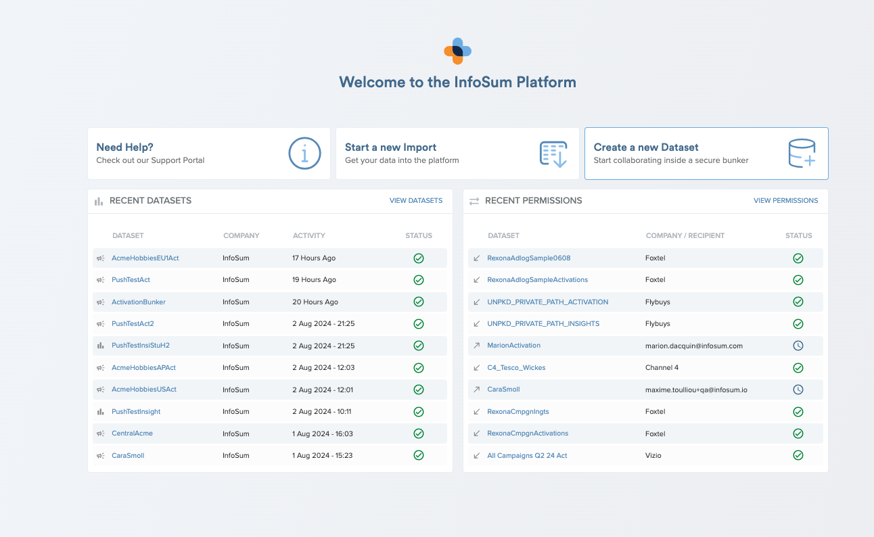Click the megaphone icon next to AcmeHobbiesEU1Act
Image resolution: width=874 pixels, height=537 pixels.
tap(100, 258)
